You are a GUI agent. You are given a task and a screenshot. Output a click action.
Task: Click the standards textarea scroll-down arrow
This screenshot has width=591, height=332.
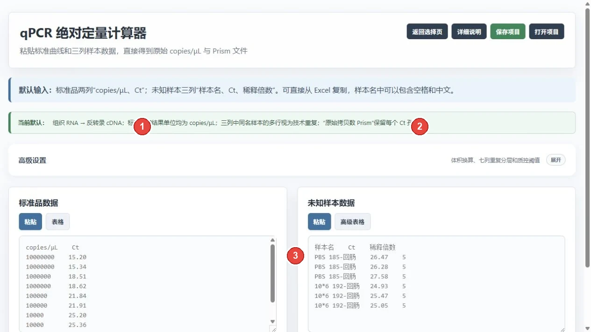(272, 321)
